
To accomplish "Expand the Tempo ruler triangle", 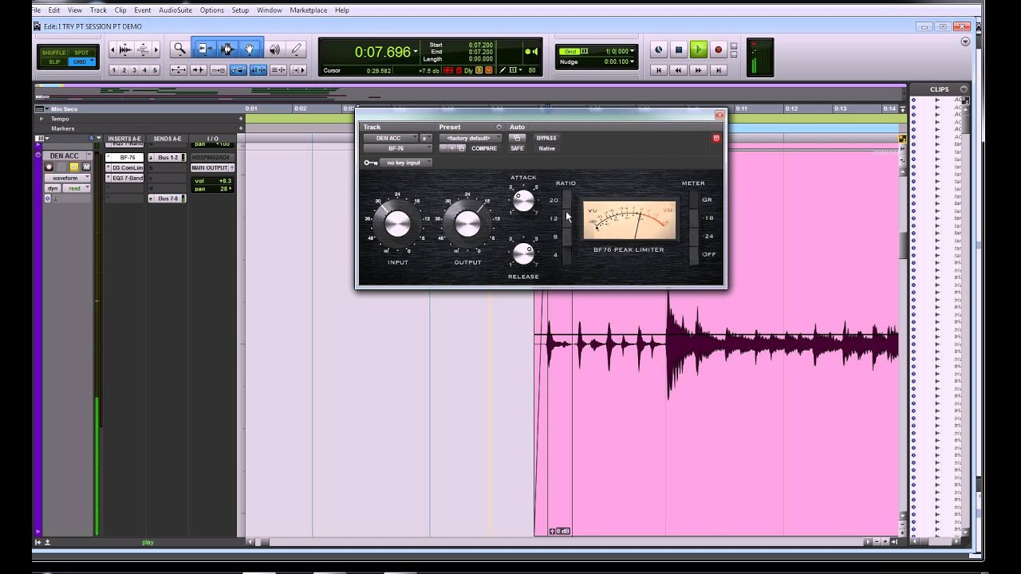I will click(42, 119).
